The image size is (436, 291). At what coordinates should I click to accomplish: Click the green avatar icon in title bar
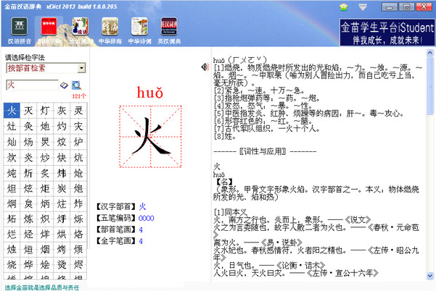[344, 7]
